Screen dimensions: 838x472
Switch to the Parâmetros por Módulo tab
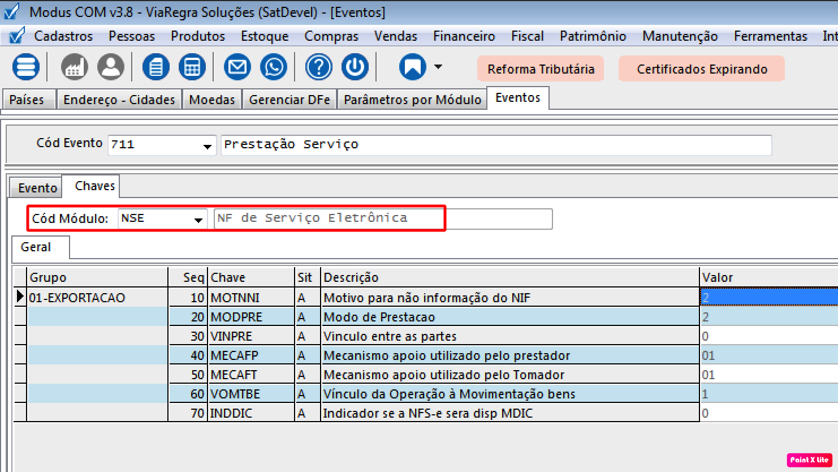(412, 100)
